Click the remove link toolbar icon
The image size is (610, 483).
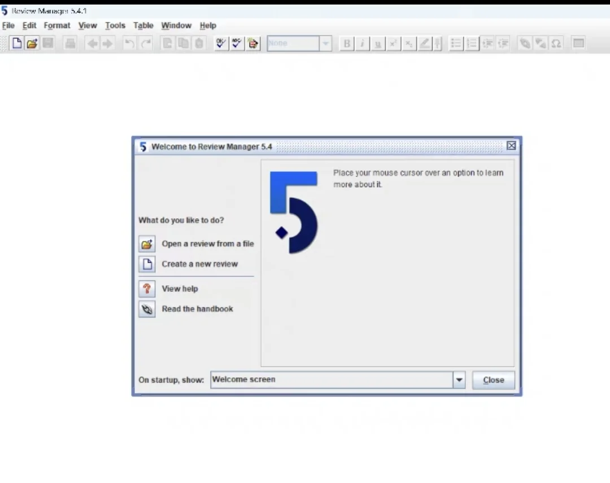click(541, 43)
